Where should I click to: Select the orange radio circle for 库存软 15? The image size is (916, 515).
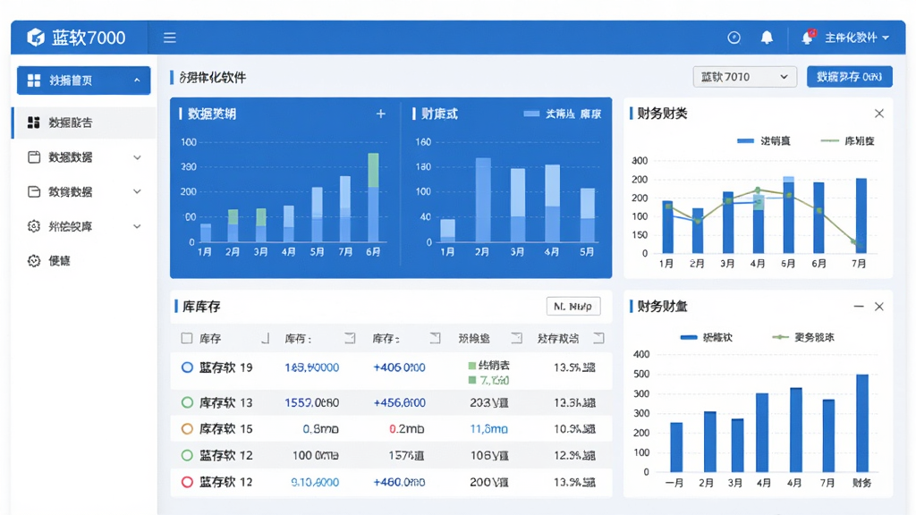(x=187, y=428)
